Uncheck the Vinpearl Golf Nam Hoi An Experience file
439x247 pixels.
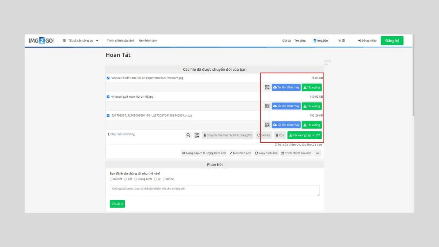(108, 78)
